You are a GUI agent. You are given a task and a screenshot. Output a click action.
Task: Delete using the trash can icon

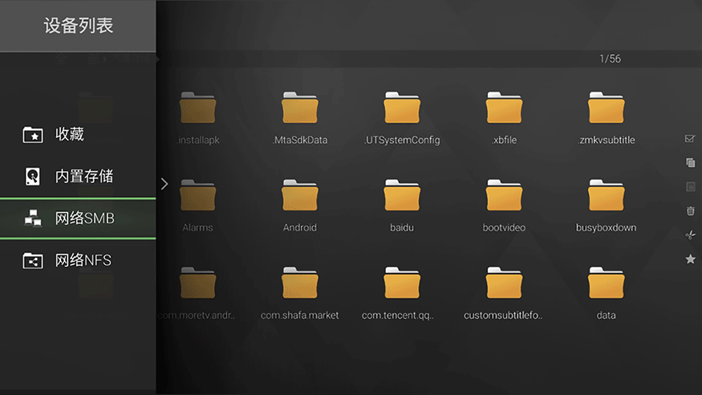point(690,210)
